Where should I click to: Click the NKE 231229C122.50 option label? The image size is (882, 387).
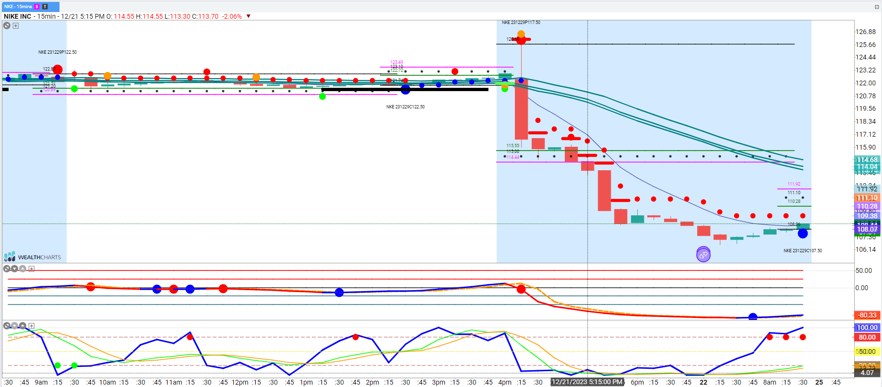[405, 107]
